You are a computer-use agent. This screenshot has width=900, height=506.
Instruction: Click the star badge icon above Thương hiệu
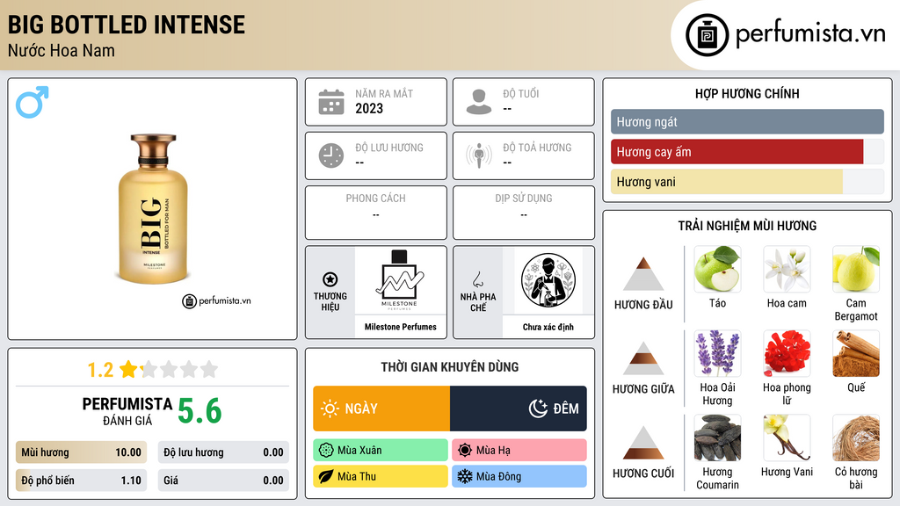pyautogui.click(x=330, y=279)
